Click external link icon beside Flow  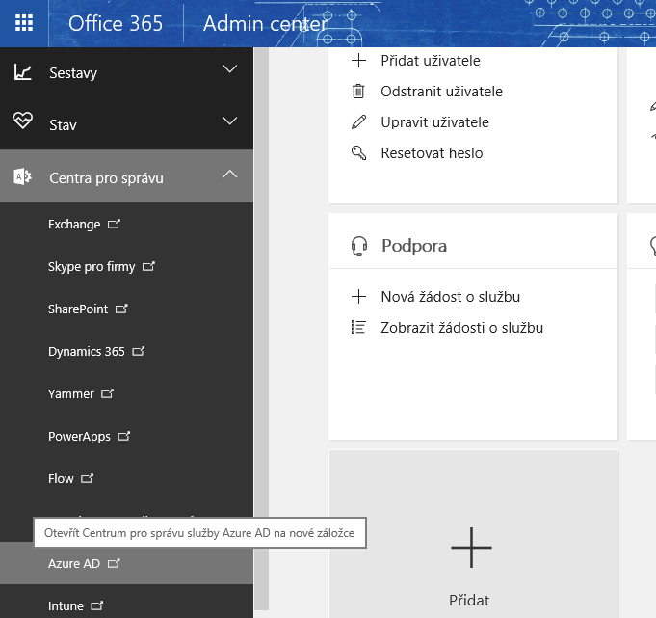87,478
